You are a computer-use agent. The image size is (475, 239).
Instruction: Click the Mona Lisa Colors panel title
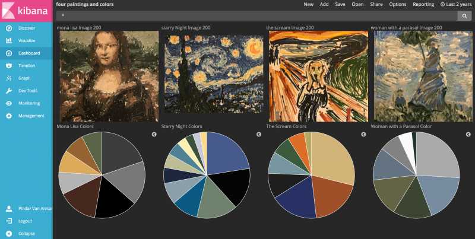point(75,126)
